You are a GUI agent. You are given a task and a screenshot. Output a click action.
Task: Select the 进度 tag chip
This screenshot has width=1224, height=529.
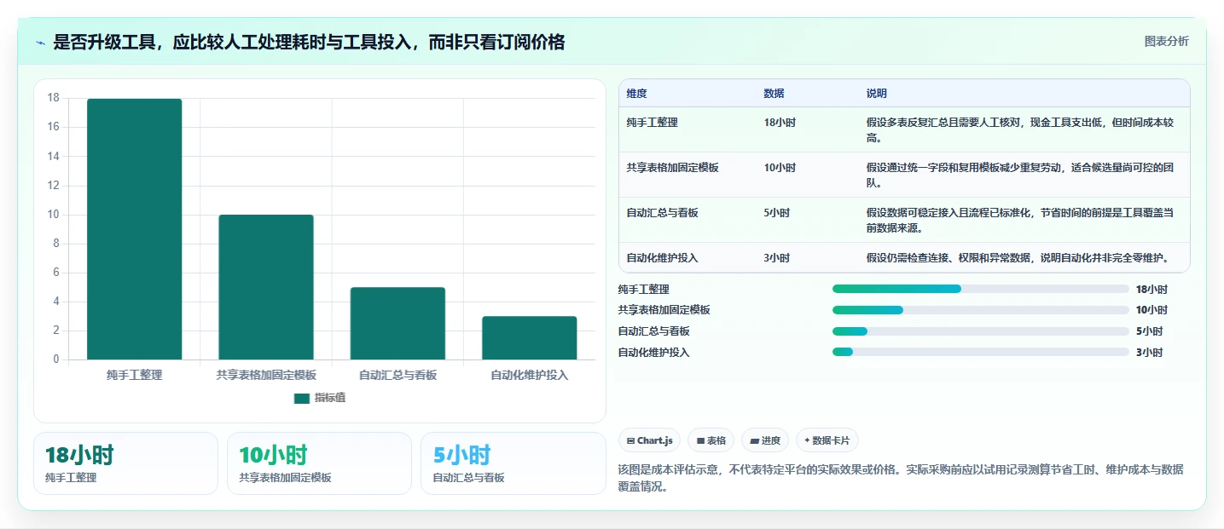click(x=765, y=440)
